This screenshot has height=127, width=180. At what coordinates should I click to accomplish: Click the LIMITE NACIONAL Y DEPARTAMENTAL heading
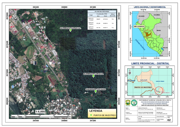tap(150, 7)
